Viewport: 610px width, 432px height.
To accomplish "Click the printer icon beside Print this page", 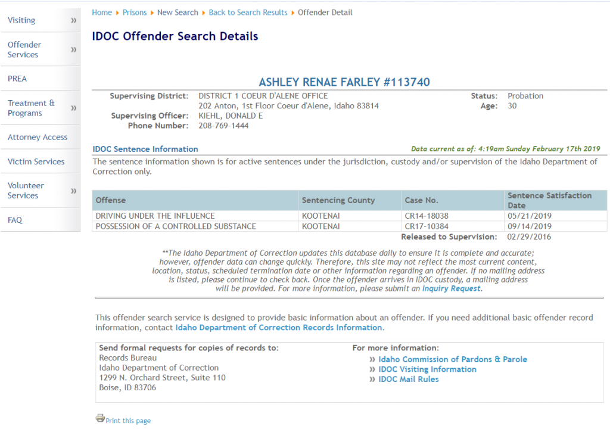I will (x=100, y=418).
